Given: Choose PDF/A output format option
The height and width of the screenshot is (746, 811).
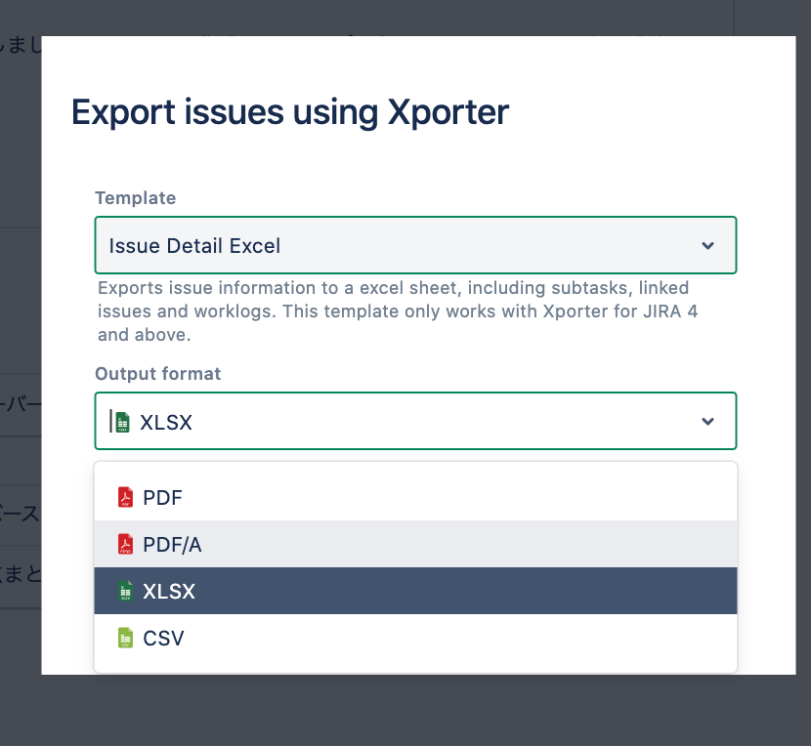Looking at the screenshot, I should (x=415, y=544).
